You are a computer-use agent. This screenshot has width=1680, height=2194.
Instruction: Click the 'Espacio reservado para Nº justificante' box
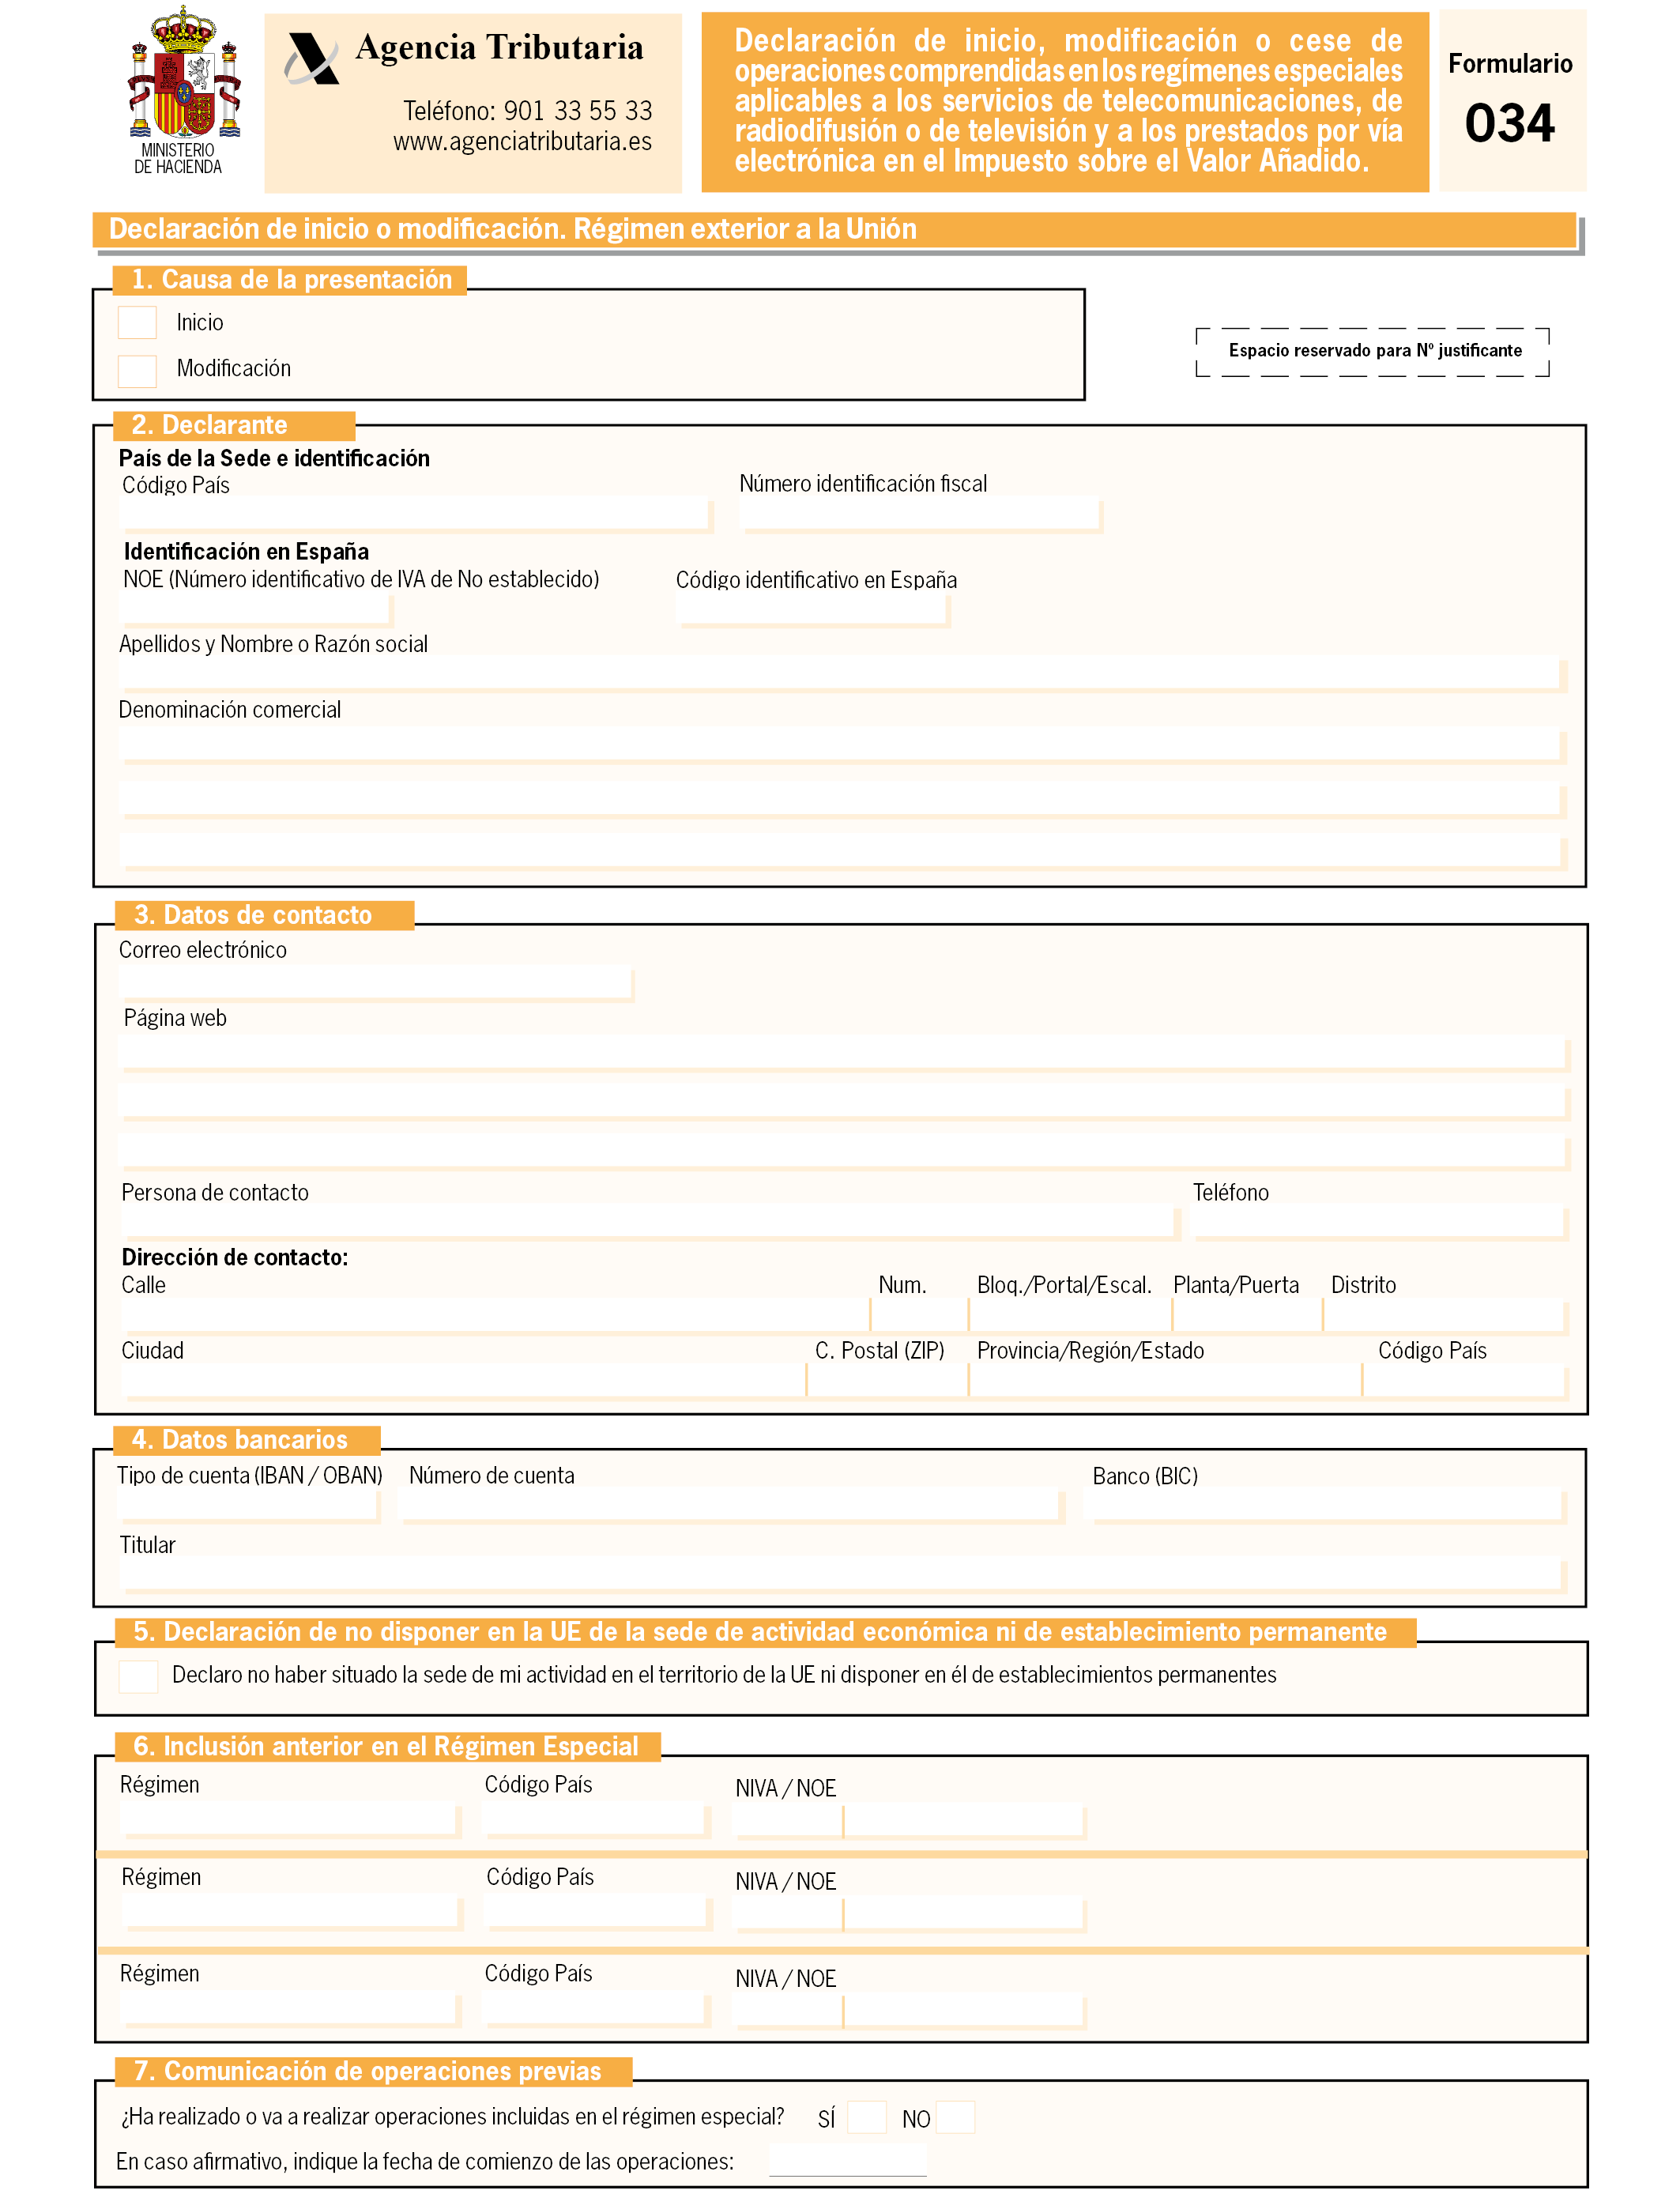(1373, 352)
